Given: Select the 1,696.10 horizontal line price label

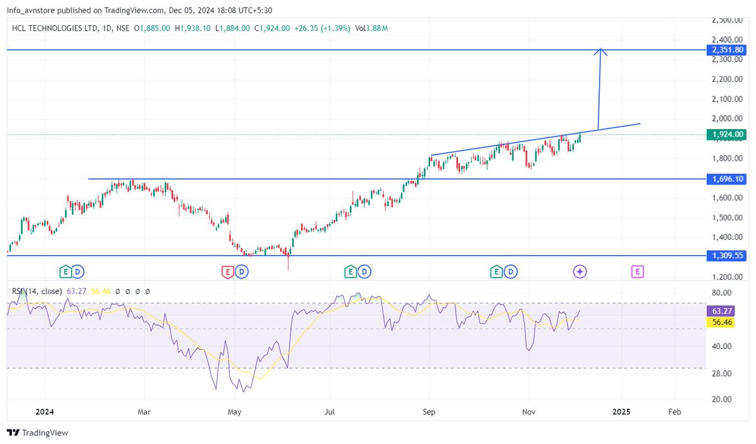Looking at the screenshot, I should 728,179.
